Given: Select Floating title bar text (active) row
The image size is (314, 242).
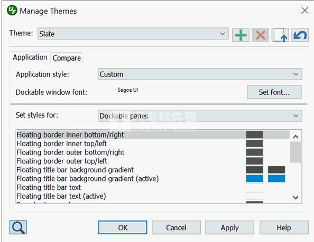Looking at the screenshot, I should (x=153, y=196).
